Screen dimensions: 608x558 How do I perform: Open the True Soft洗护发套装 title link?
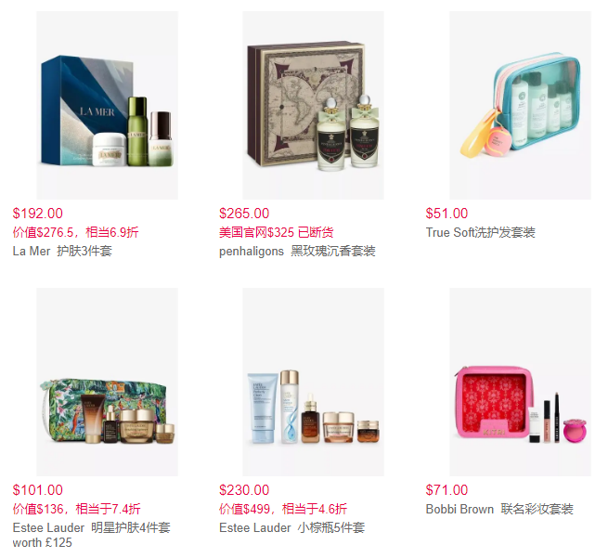point(481,232)
